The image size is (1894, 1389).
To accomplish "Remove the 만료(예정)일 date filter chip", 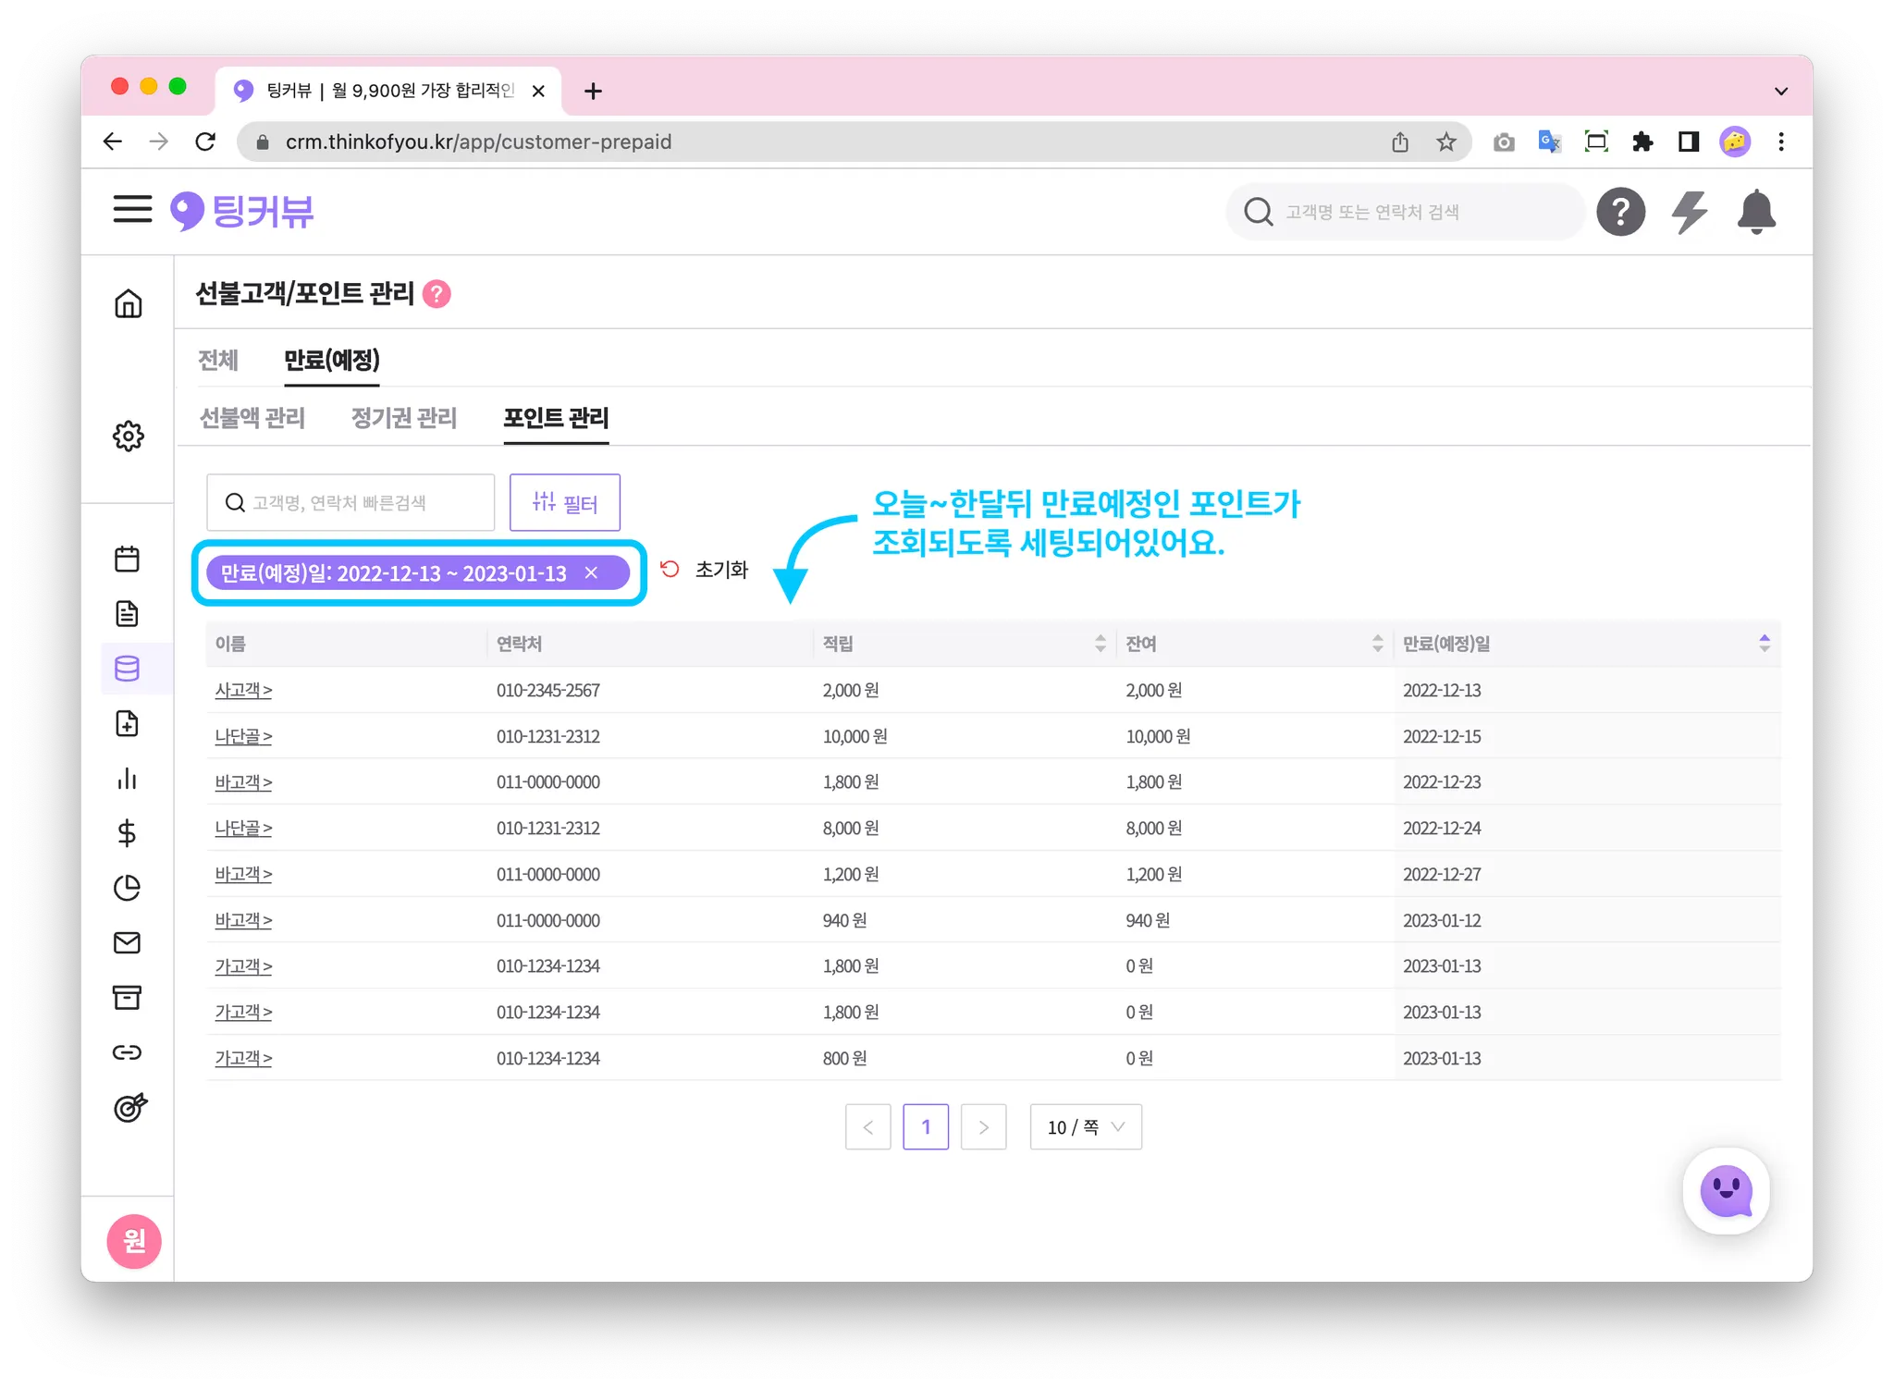I will pyautogui.click(x=591, y=573).
